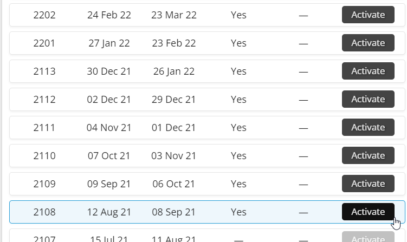Activate the 2113 entry
407x242 pixels.
point(368,71)
